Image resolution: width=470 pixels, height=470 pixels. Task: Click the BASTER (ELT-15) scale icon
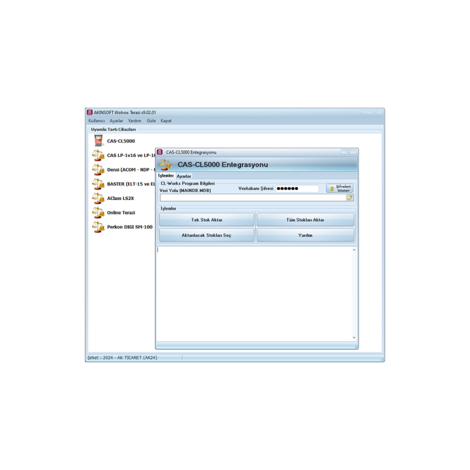tap(98, 184)
